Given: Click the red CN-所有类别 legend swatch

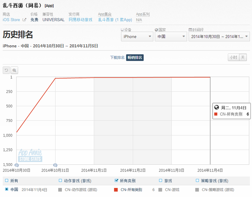Looking at the screenshot, I should click(116, 190).
